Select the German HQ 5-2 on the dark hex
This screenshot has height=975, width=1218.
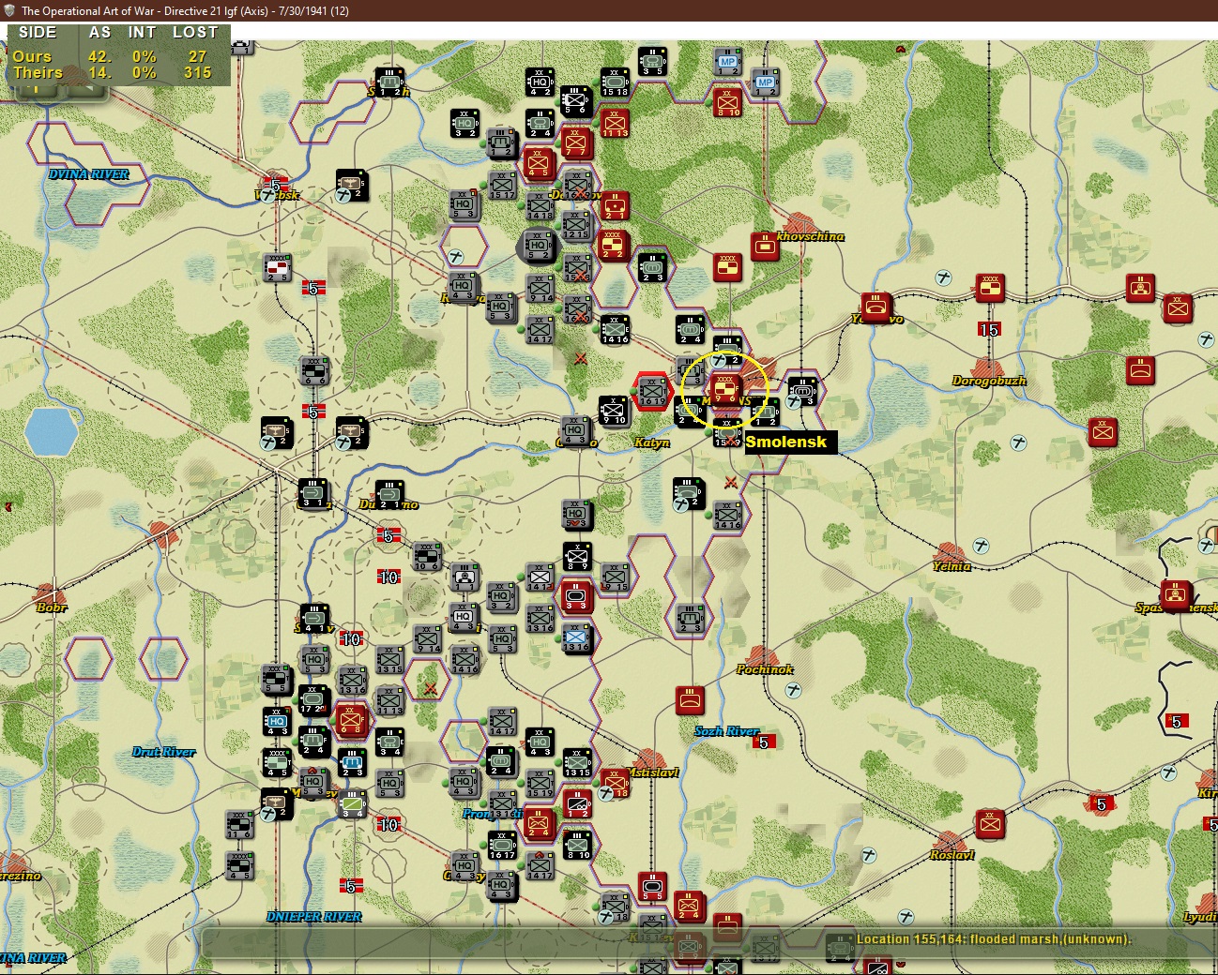[x=539, y=246]
